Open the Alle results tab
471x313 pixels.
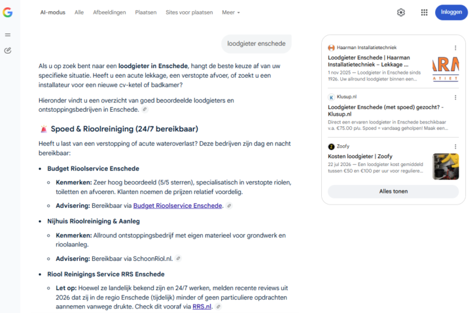tap(79, 12)
